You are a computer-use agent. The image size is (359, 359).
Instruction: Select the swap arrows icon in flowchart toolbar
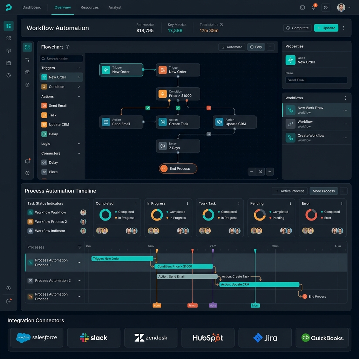27,60
